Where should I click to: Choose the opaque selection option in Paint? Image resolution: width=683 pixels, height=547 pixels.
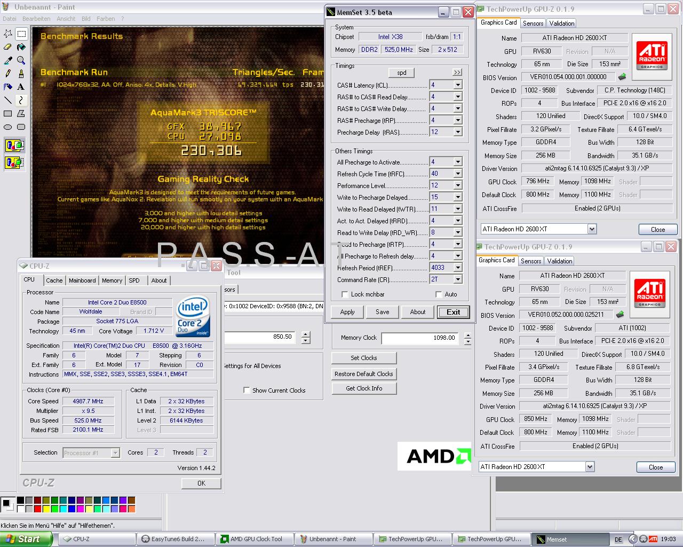point(14,145)
